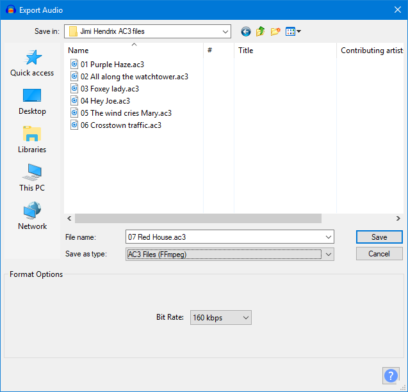Select the file name 06 Crosstown traffic.ac3

(x=120, y=125)
